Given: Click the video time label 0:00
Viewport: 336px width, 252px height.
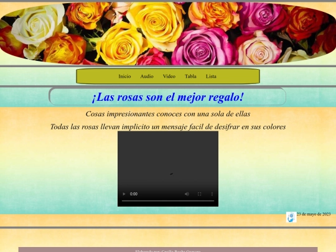Looking at the screenshot, I should [x=134, y=194].
